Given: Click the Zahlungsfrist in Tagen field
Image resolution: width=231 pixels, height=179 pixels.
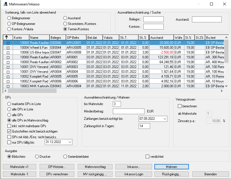Looking at the screenshot, I should [144, 126].
